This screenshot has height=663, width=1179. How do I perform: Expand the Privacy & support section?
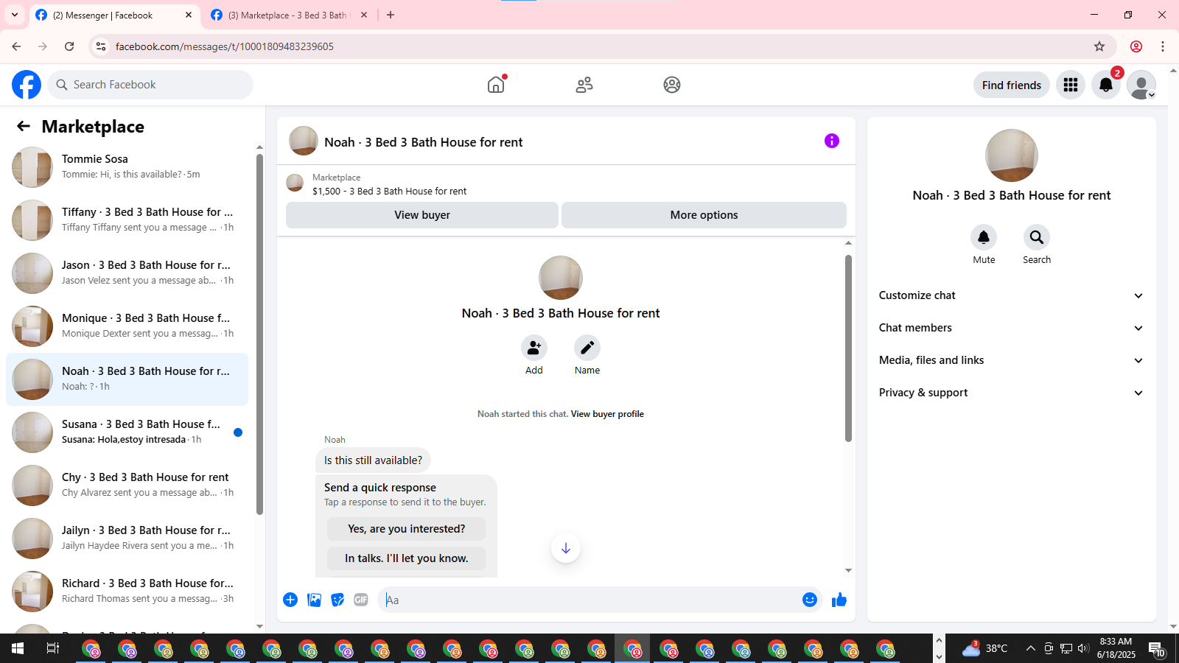pyautogui.click(x=1012, y=393)
